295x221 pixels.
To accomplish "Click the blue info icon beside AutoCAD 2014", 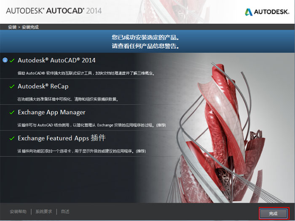I will 5,60.
